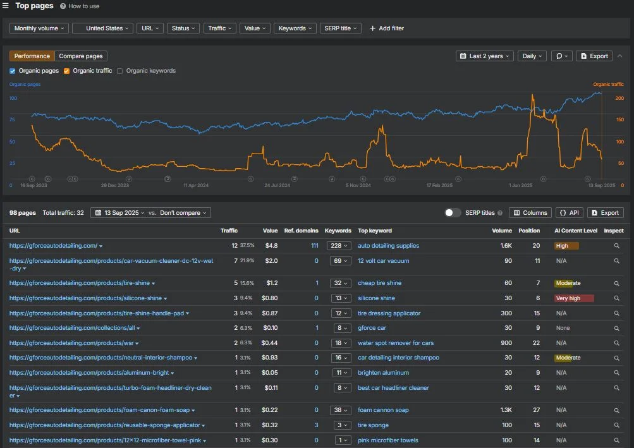Open the Value filter dropdown
634x448 pixels.
(255, 28)
